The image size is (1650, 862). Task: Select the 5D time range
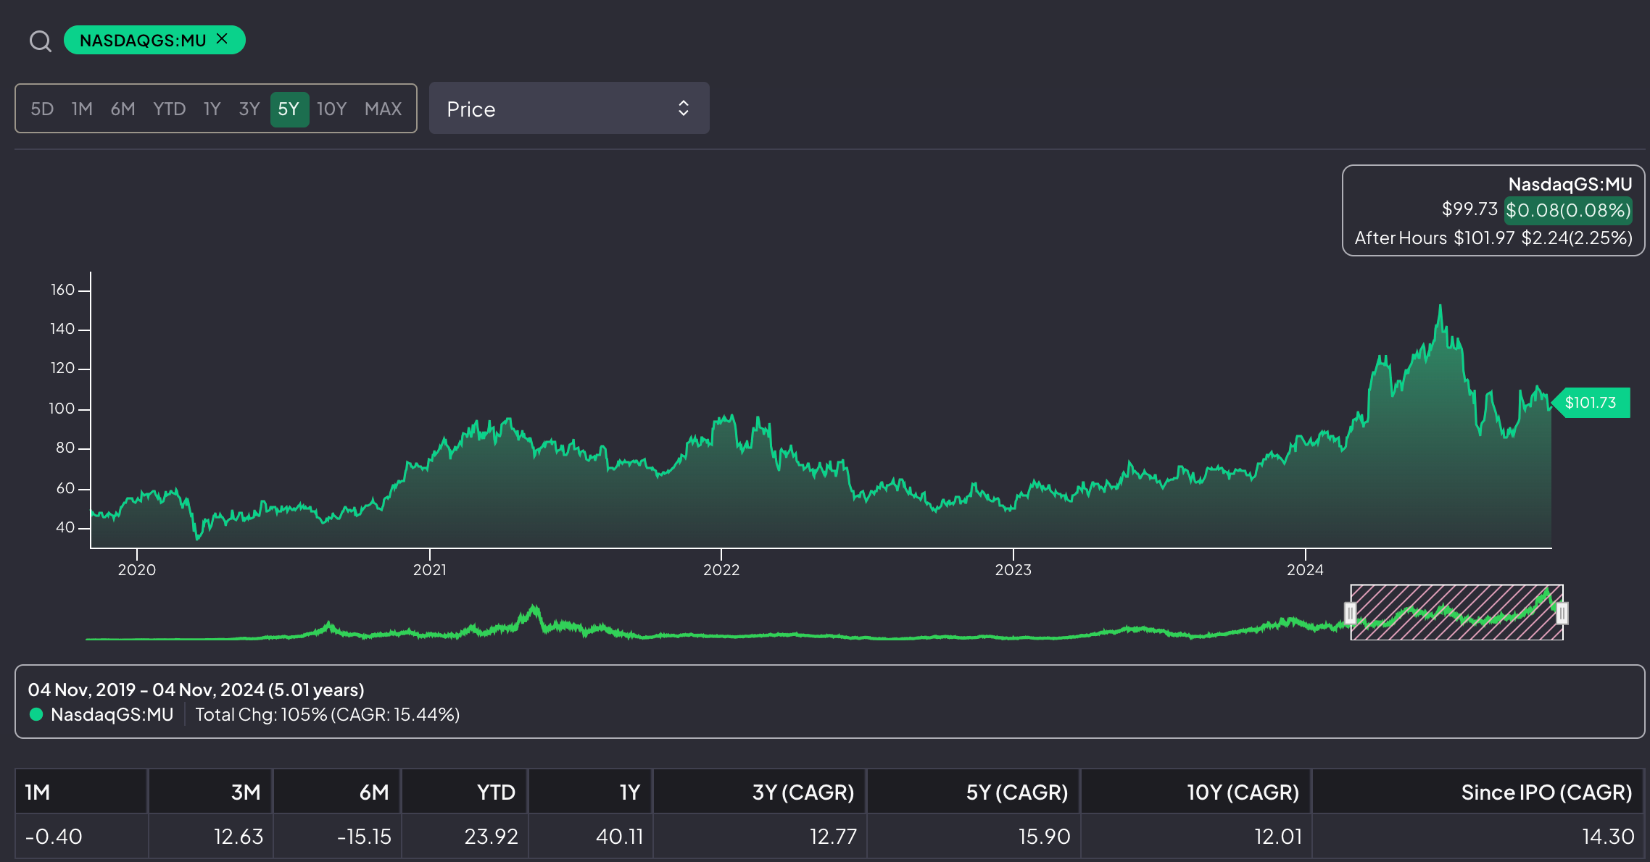click(42, 109)
